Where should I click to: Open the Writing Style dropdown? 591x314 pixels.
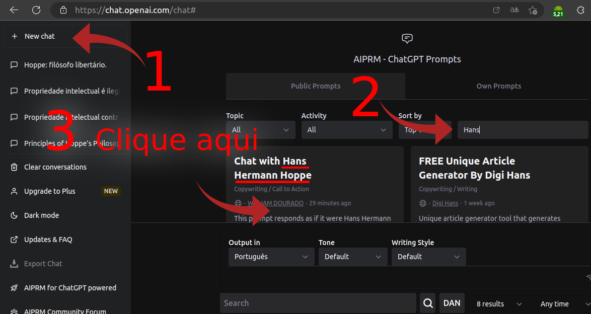428,257
